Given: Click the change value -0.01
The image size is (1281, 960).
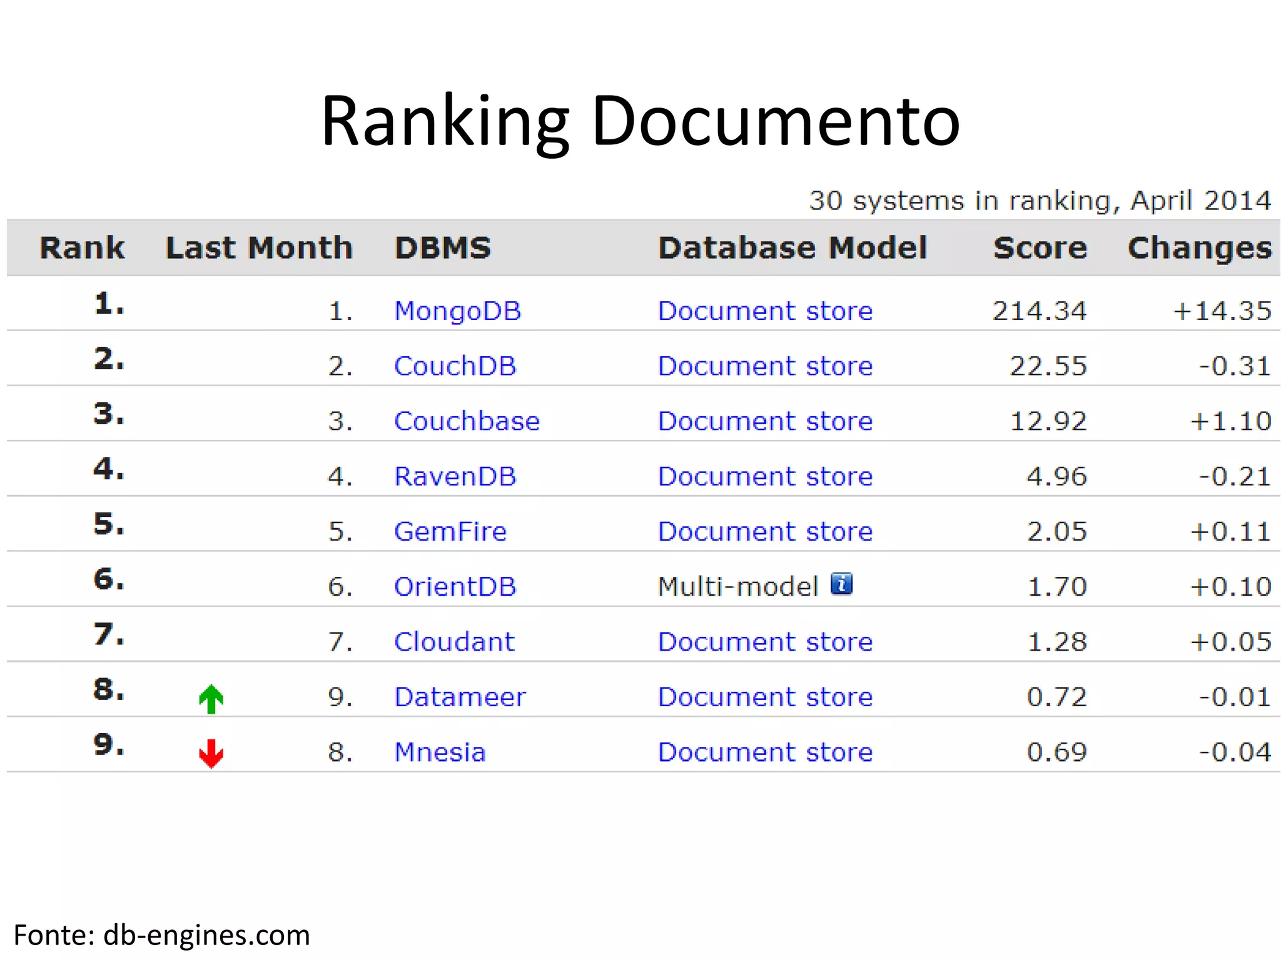Looking at the screenshot, I should 1235,697.
